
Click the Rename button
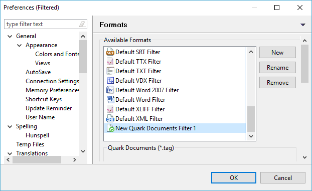277,68
